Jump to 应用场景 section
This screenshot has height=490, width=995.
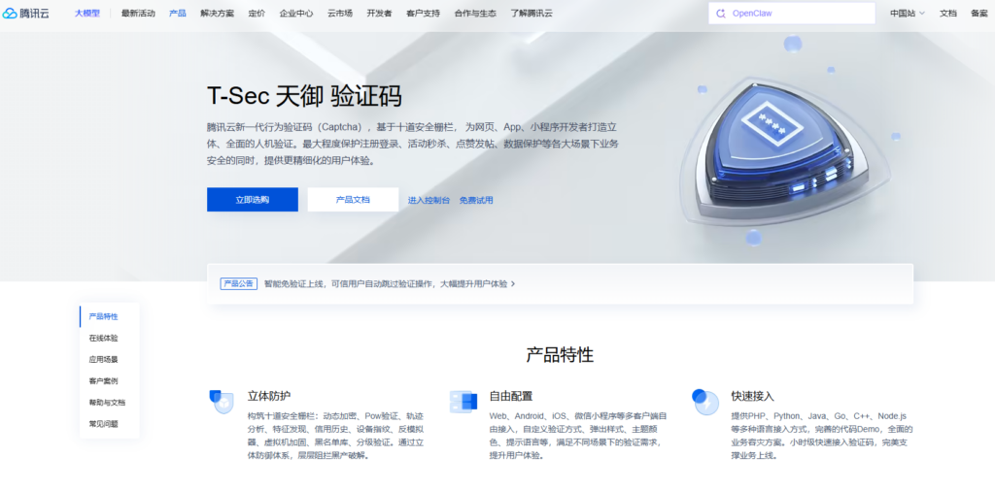[103, 359]
